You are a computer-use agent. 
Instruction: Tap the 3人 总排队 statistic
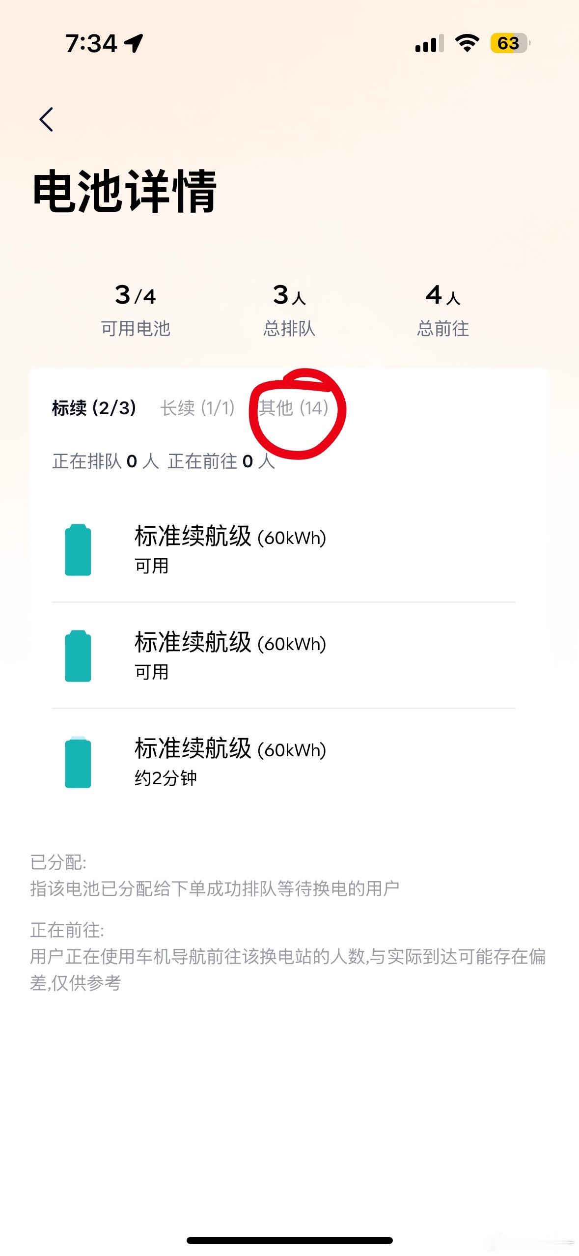pos(289,311)
